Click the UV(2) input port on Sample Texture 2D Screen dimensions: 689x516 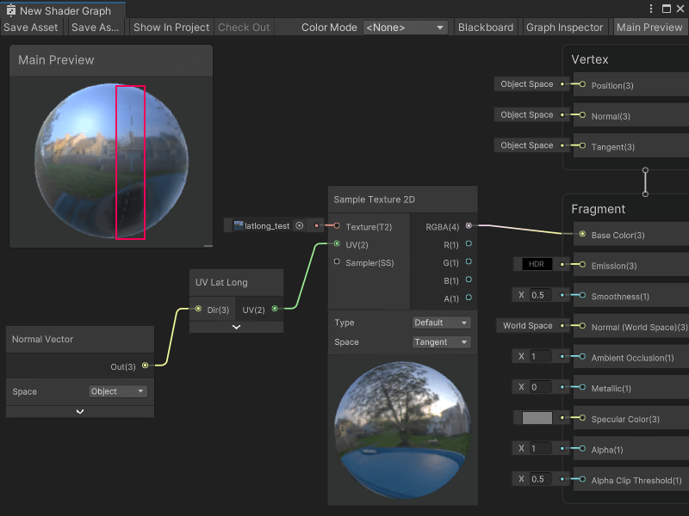click(x=337, y=244)
